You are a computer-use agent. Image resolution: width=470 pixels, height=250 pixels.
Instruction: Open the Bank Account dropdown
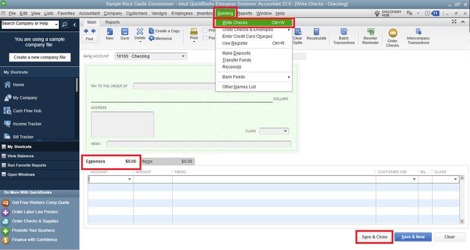[x=183, y=56]
